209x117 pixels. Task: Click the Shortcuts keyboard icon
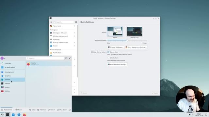pos(51,39)
